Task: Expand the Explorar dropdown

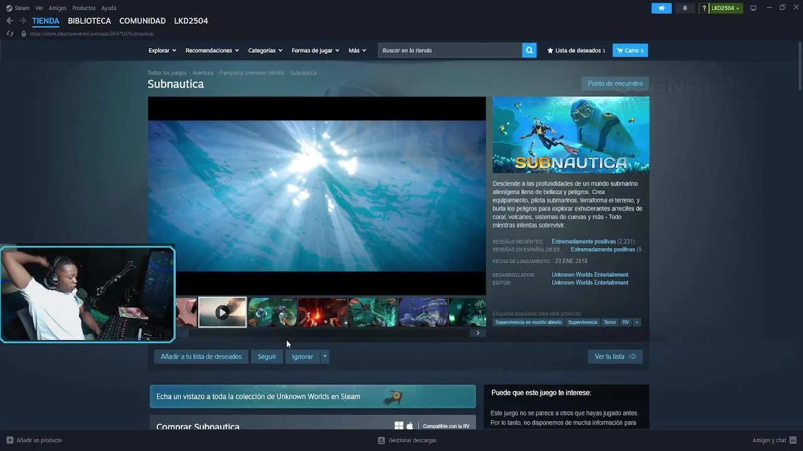Action: tap(162, 50)
